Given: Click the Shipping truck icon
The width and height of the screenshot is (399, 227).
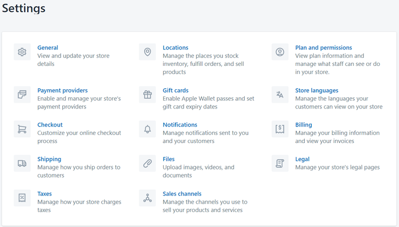Looking at the screenshot, I should click(22, 164).
